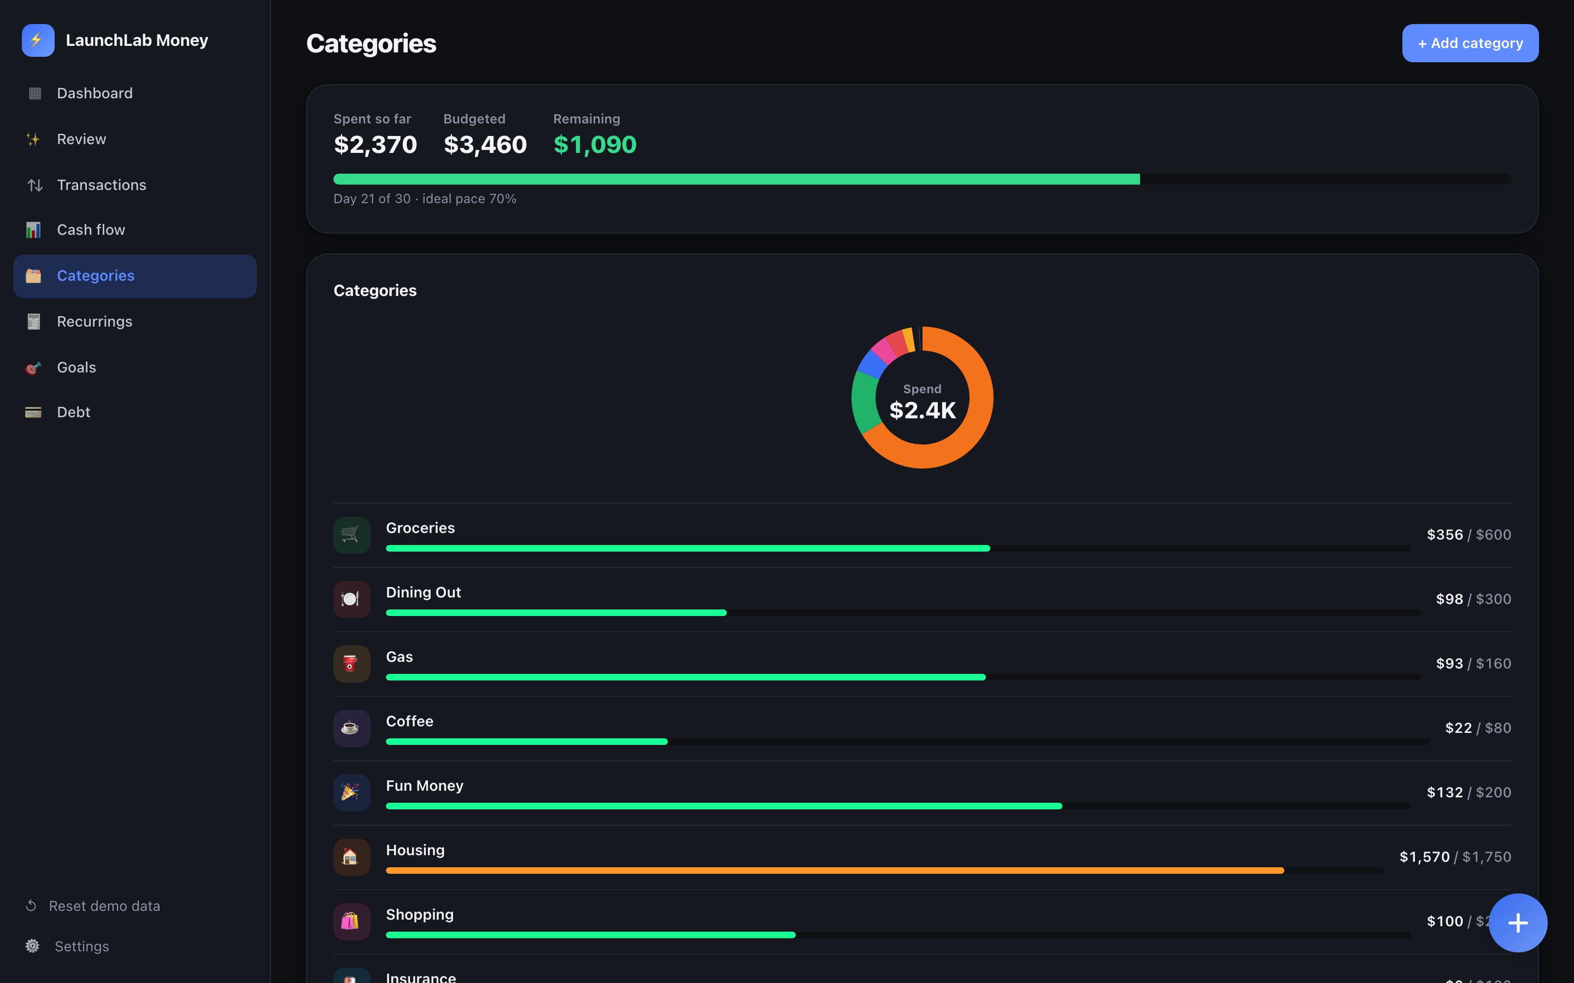Viewport: 1574px width, 983px height.
Task: Click the $1,090 remaining value
Action: [x=595, y=144]
